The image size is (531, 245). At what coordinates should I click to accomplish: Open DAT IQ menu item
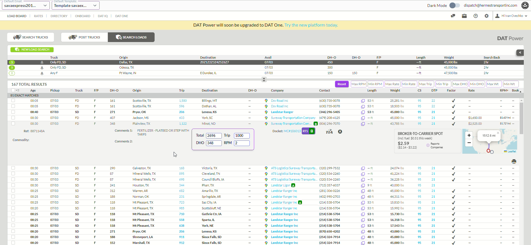coord(103,16)
